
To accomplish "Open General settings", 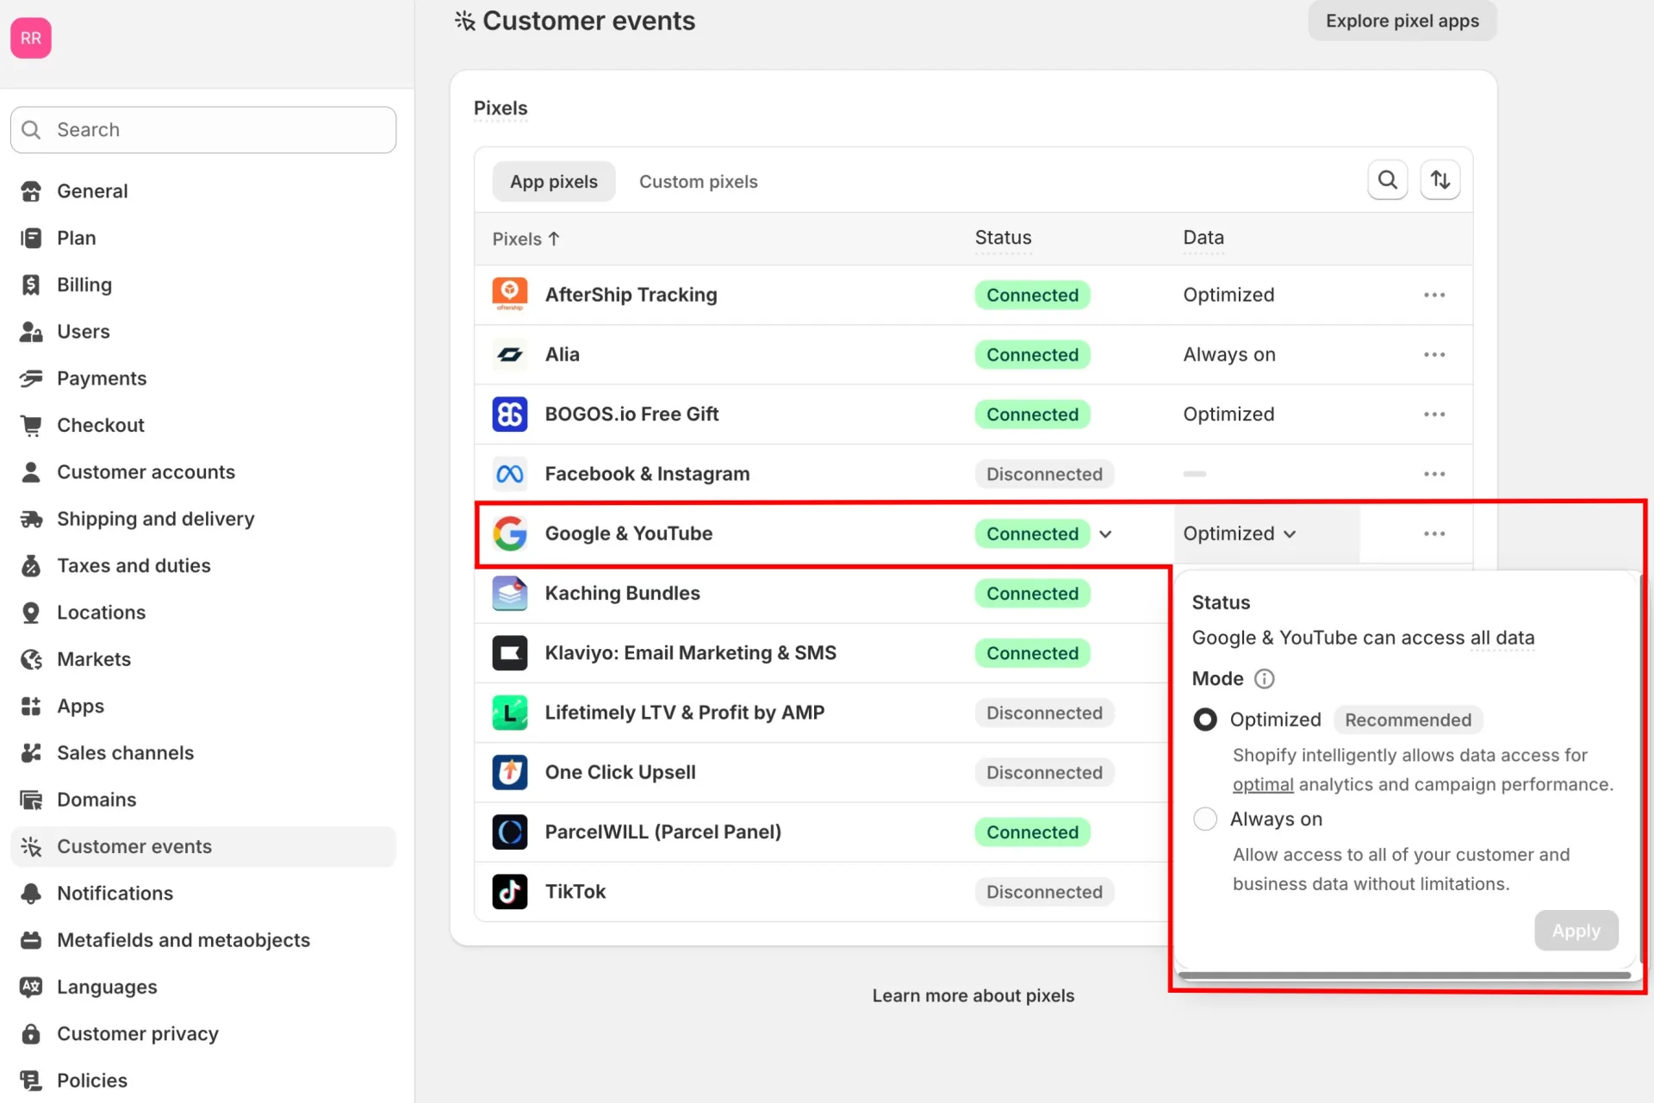I will (203, 191).
